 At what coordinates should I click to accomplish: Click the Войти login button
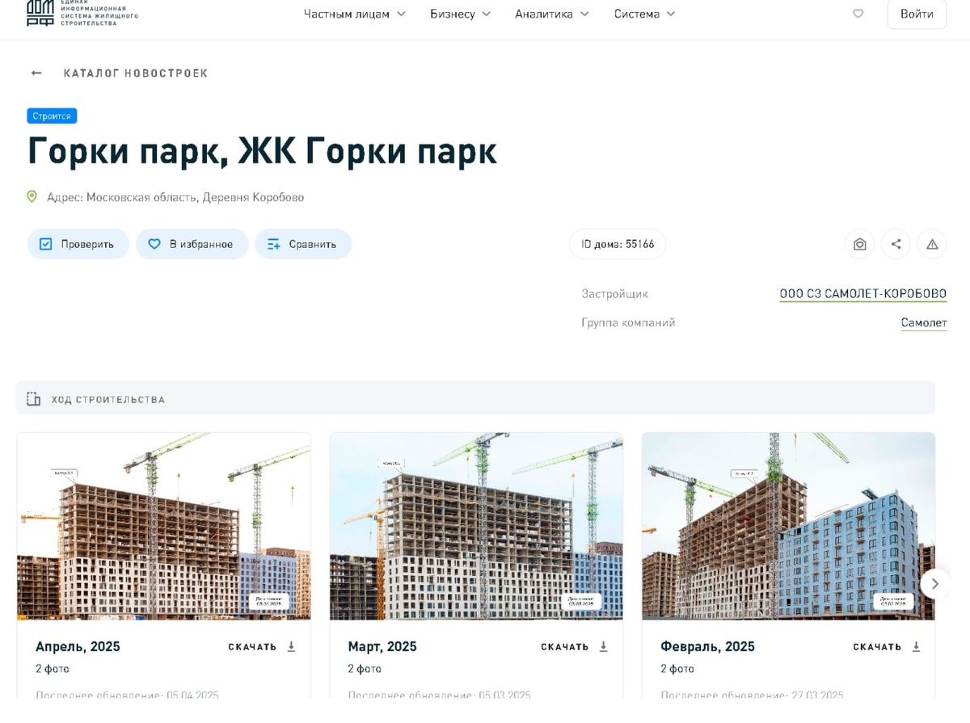coord(917,14)
